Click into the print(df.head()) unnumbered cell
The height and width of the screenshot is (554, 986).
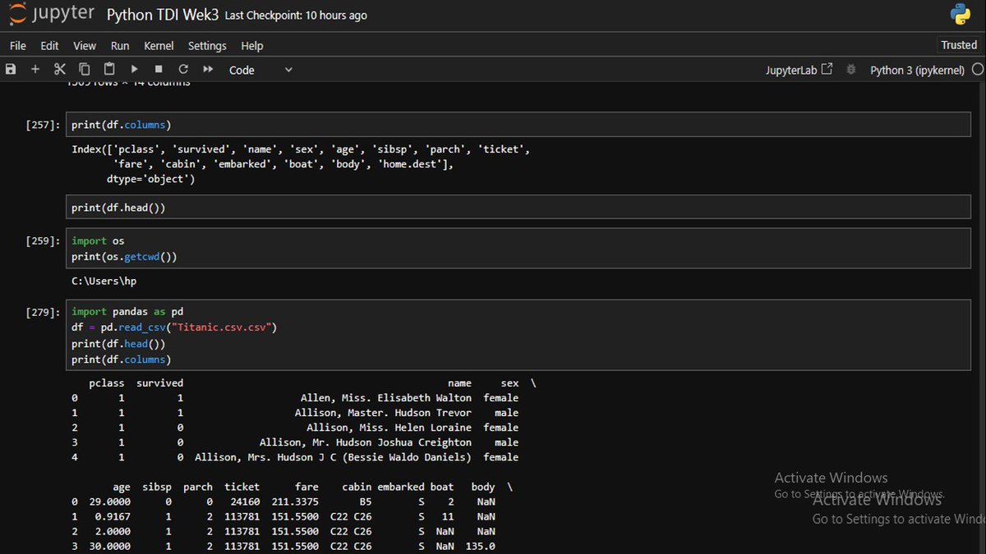click(518, 208)
